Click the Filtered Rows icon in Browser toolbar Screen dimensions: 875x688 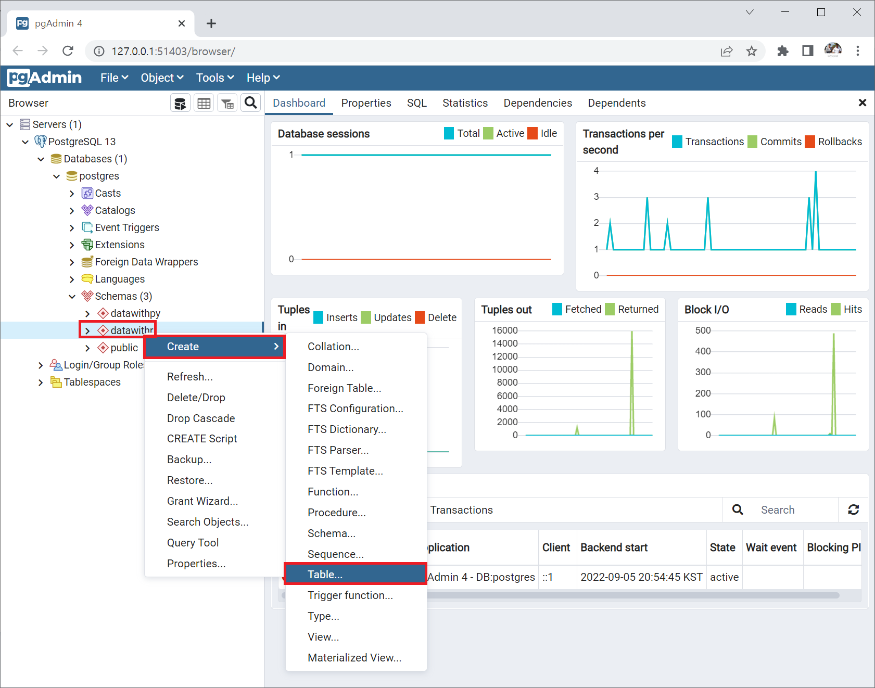click(227, 103)
